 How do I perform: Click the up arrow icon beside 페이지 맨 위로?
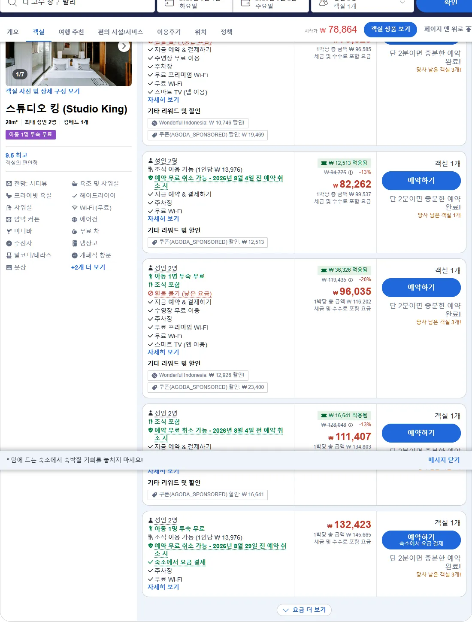468,29
